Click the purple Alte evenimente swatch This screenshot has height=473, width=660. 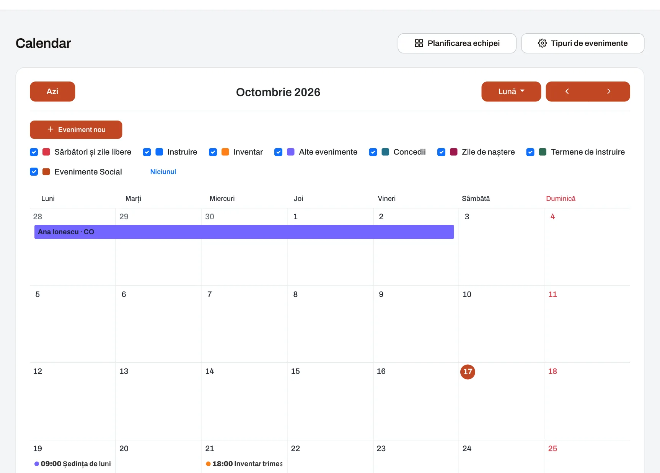point(291,152)
